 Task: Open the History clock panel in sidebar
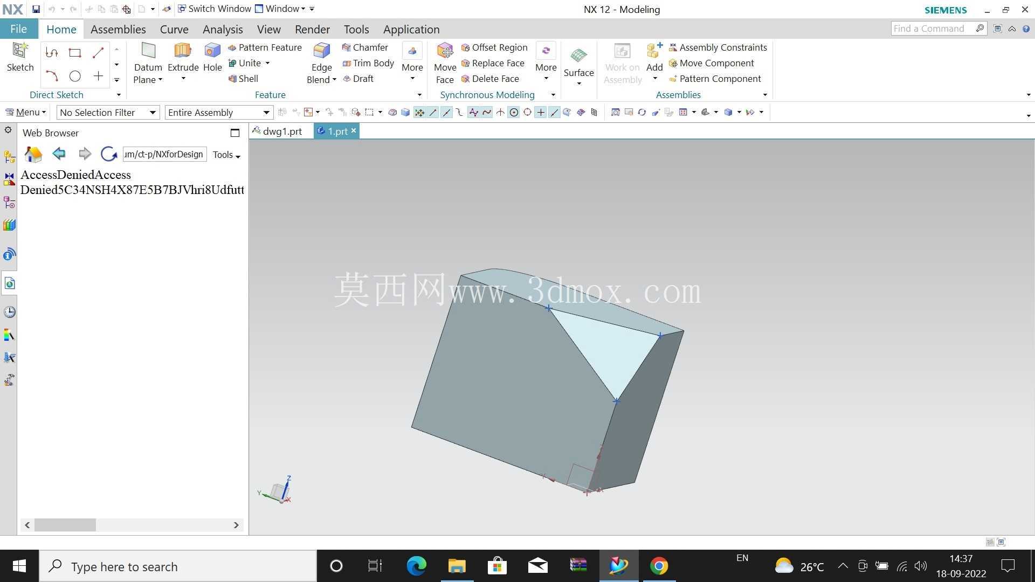click(x=9, y=312)
